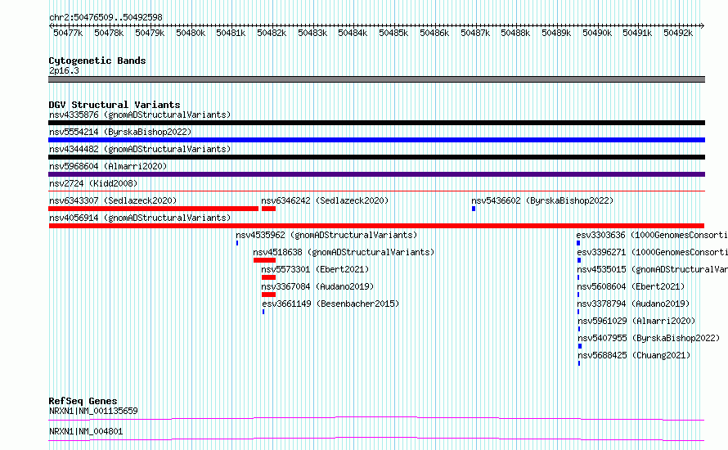The height and width of the screenshot is (450, 728).
Task: Click the thin red nsv2724 line
Action: [x=376, y=191]
